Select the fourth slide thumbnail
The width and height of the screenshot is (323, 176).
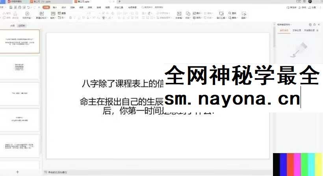click(x=20, y=120)
